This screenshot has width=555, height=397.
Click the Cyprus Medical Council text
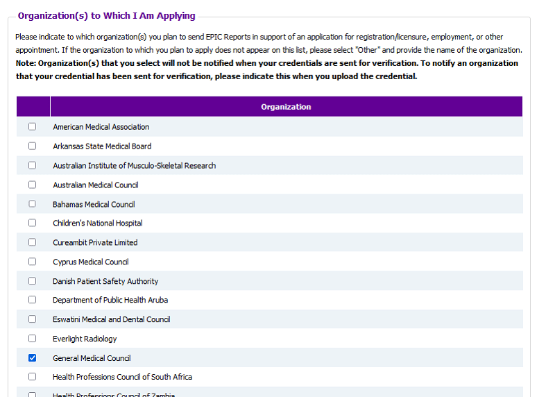click(x=91, y=262)
